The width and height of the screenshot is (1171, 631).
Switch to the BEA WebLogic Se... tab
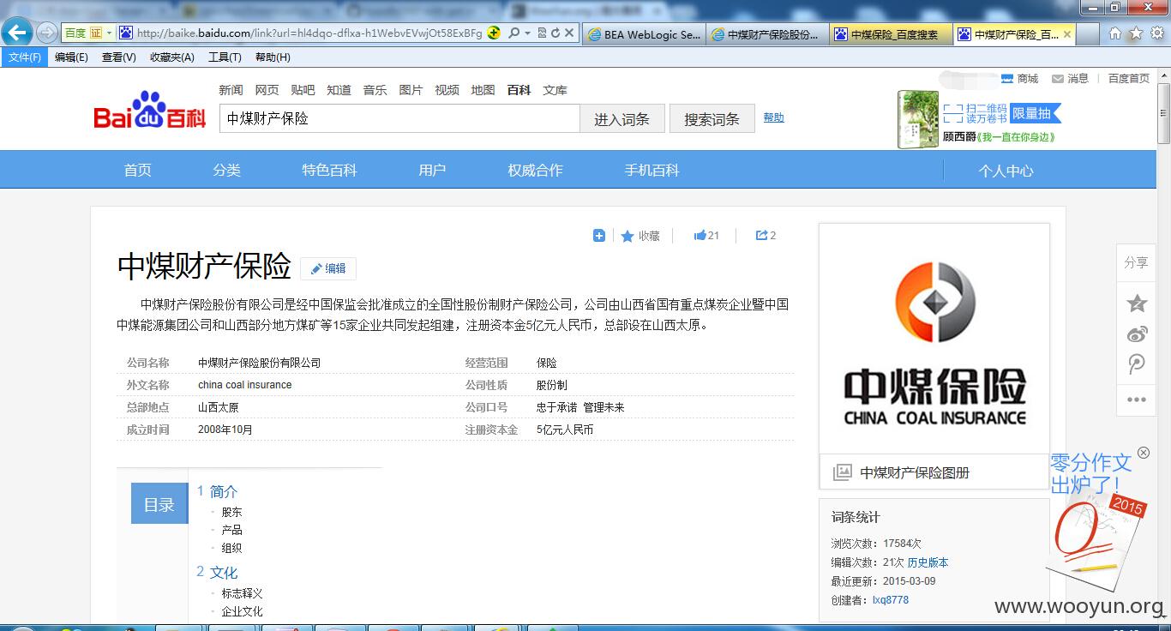[x=644, y=34]
